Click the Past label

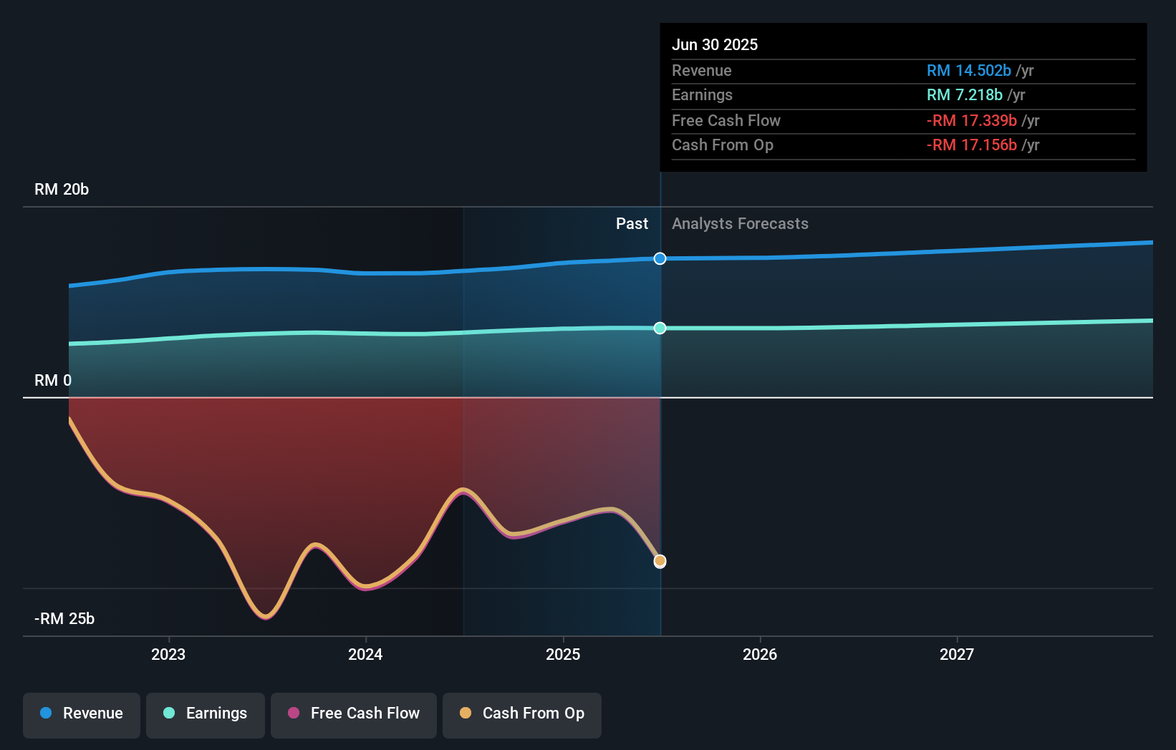point(632,223)
